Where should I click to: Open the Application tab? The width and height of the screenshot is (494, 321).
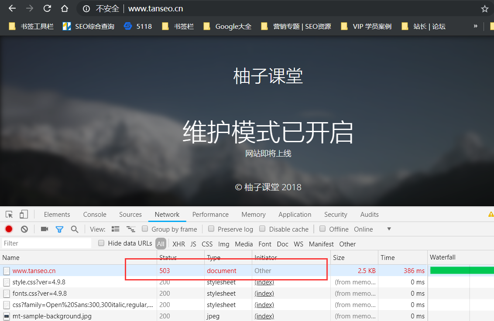pyautogui.click(x=295, y=215)
